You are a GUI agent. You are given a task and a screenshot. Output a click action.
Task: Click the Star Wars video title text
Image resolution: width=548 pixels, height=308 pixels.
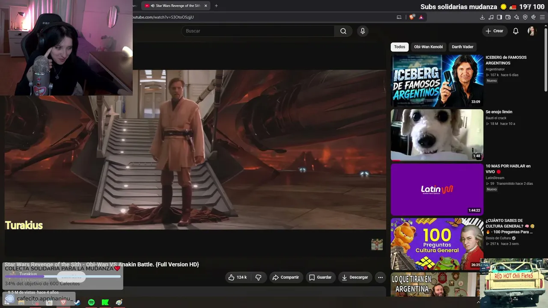tap(102, 264)
